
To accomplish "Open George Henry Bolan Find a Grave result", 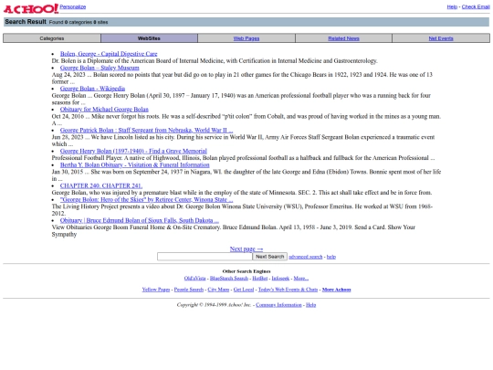I will click(133, 151).
